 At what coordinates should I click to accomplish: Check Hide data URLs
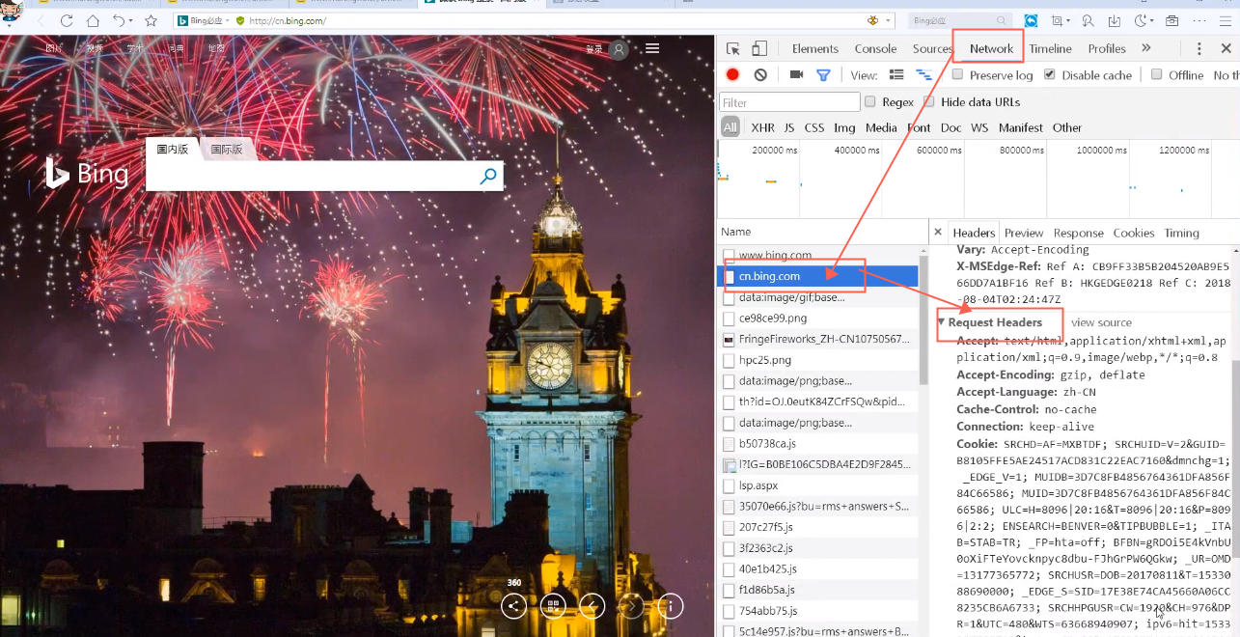tap(928, 101)
